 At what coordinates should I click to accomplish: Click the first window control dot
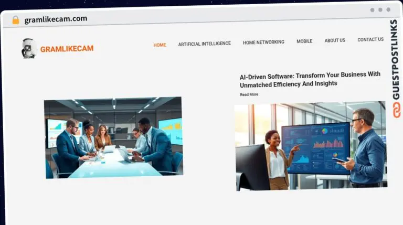(372, 10)
